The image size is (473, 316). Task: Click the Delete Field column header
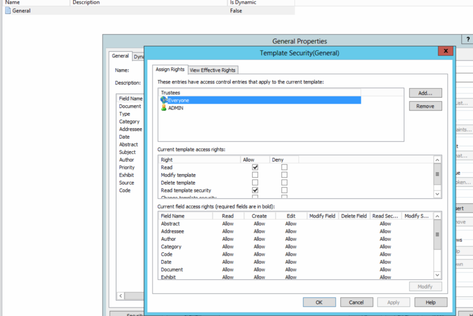pos(354,216)
